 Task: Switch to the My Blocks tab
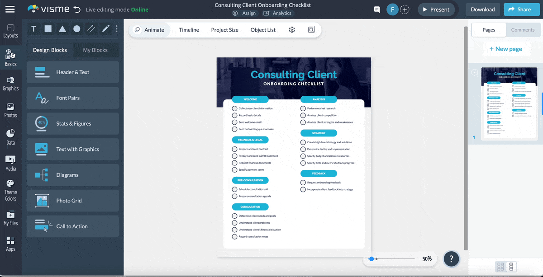tap(95, 50)
